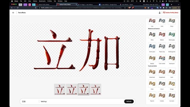The image size is (190, 107).
Task: Choose the Wires material style
Action: click(152, 34)
